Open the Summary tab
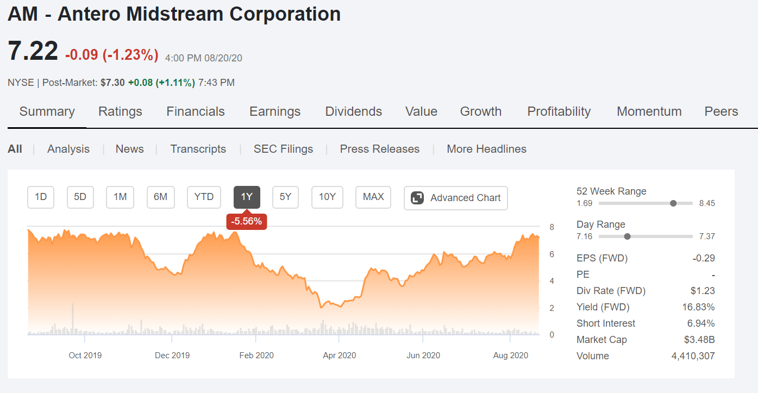The image size is (758, 393). click(x=47, y=111)
